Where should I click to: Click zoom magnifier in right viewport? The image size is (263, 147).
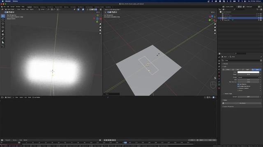215,24
